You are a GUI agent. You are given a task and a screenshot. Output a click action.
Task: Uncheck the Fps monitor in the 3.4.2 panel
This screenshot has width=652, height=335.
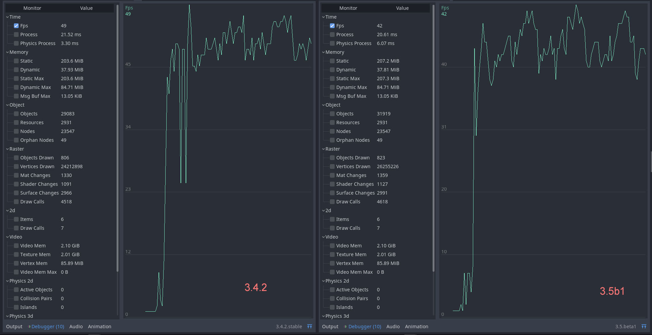click(16, 25)
